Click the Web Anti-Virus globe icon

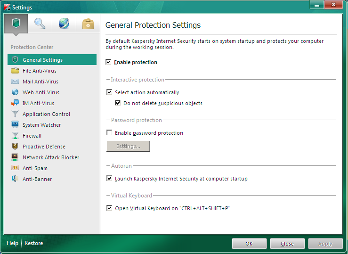[x=15, y=92]
